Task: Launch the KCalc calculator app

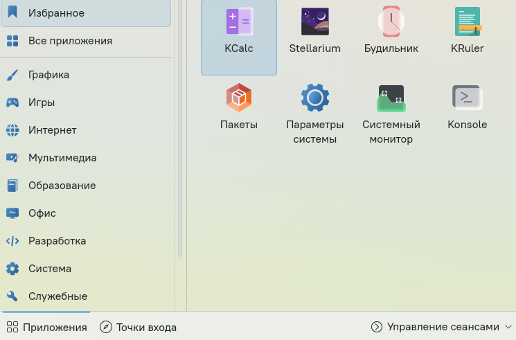Action: click(x=239, y=37)
